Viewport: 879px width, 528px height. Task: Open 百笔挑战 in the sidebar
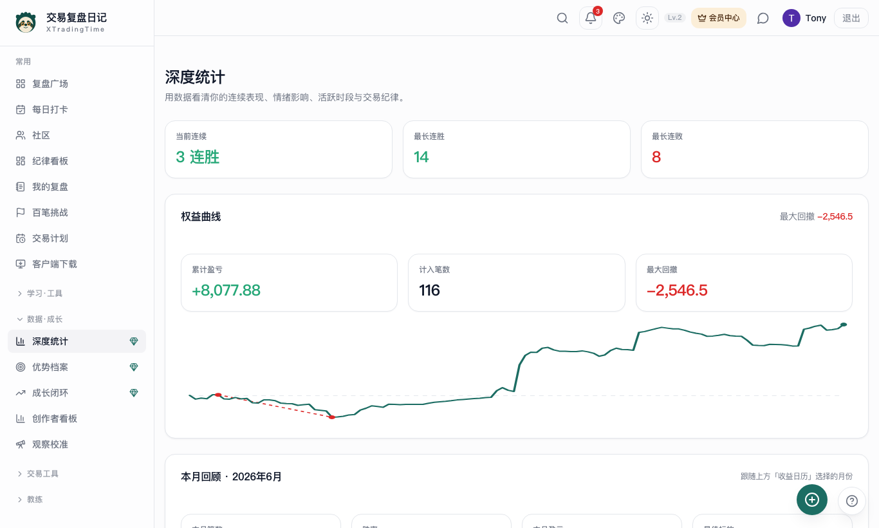[77, 212]
